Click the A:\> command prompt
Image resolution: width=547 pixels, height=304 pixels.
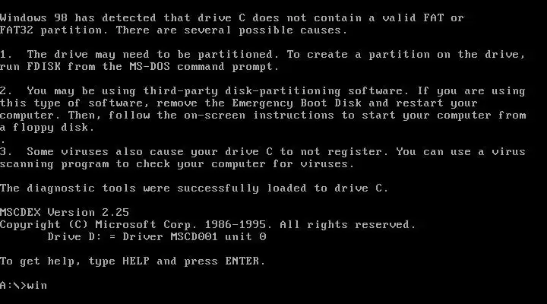[13, 285]
